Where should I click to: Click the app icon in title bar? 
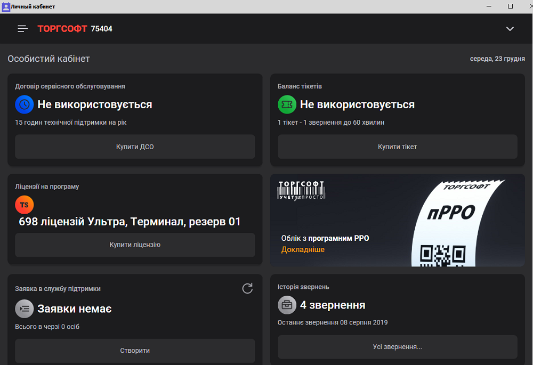coord(6,6)
